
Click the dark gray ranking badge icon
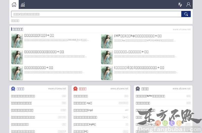coord(138,89)
